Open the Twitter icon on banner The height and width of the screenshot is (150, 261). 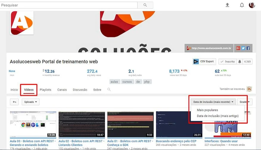click(243, 48)
